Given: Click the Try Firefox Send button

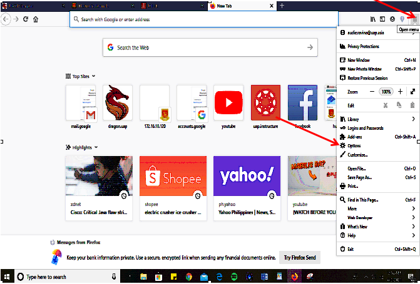Looking at the screenshot, I should click(x=300, y=258).
